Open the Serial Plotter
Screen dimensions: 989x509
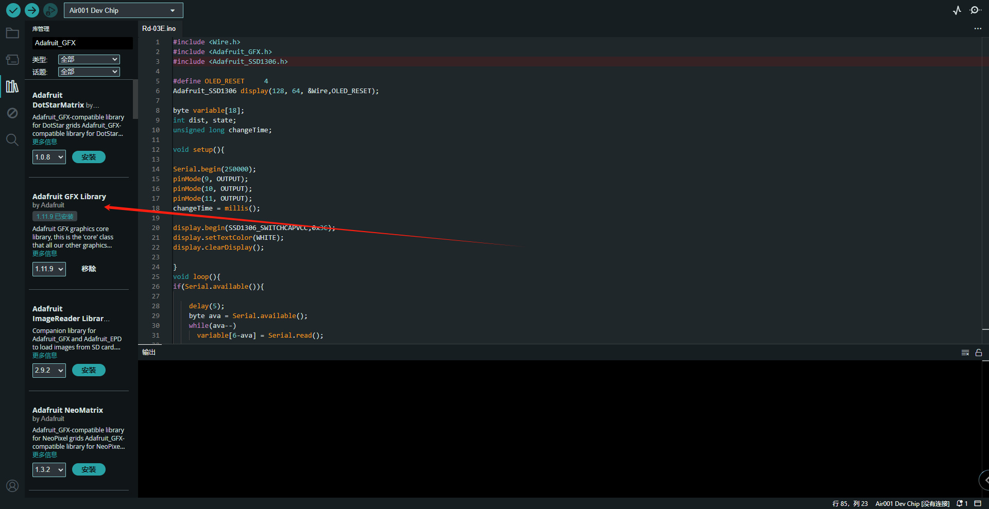(x=957, y=10)
